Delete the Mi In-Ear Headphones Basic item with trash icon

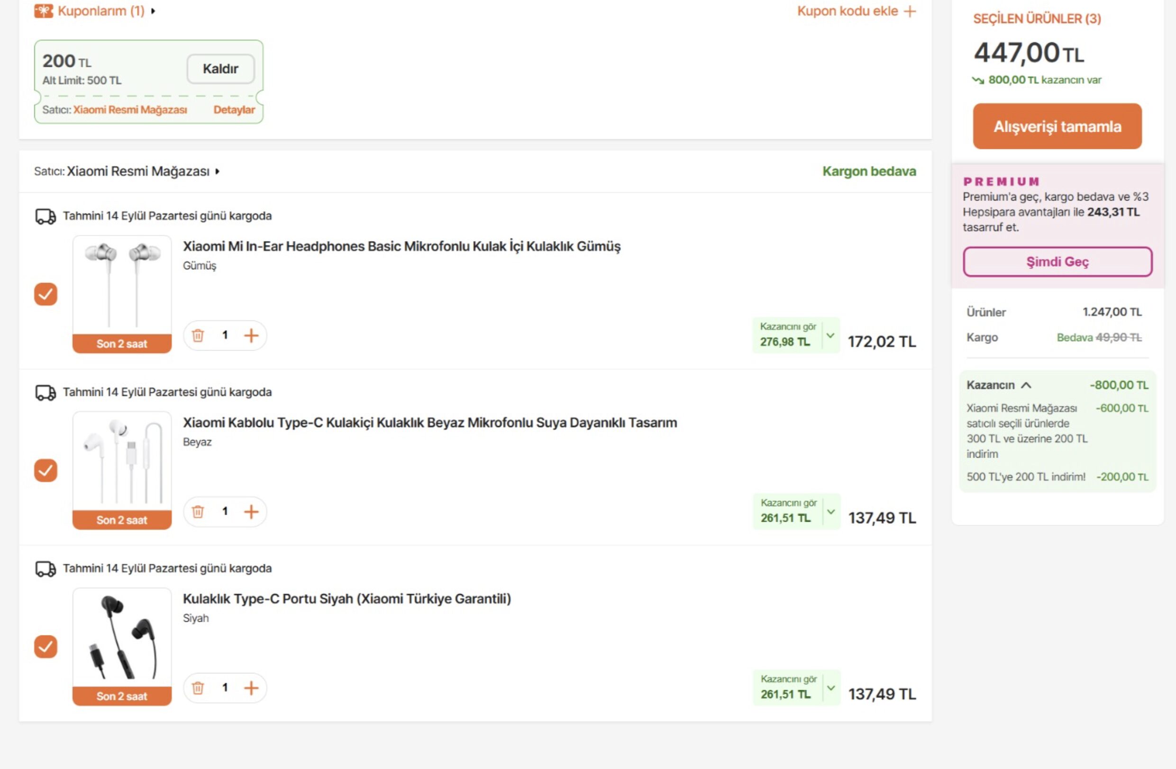coord(198,336)
